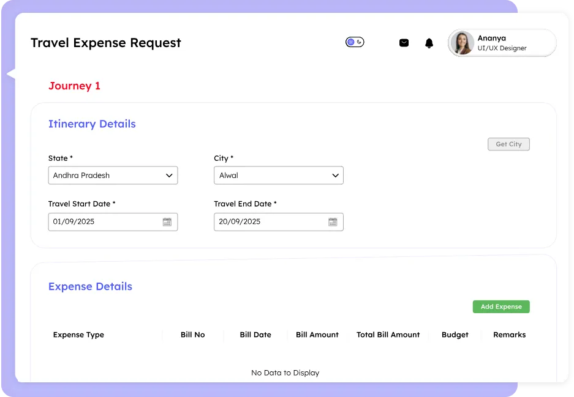Toggle the light/dark theme switch
Screen dimensions: 574x397
click(355, 42)
